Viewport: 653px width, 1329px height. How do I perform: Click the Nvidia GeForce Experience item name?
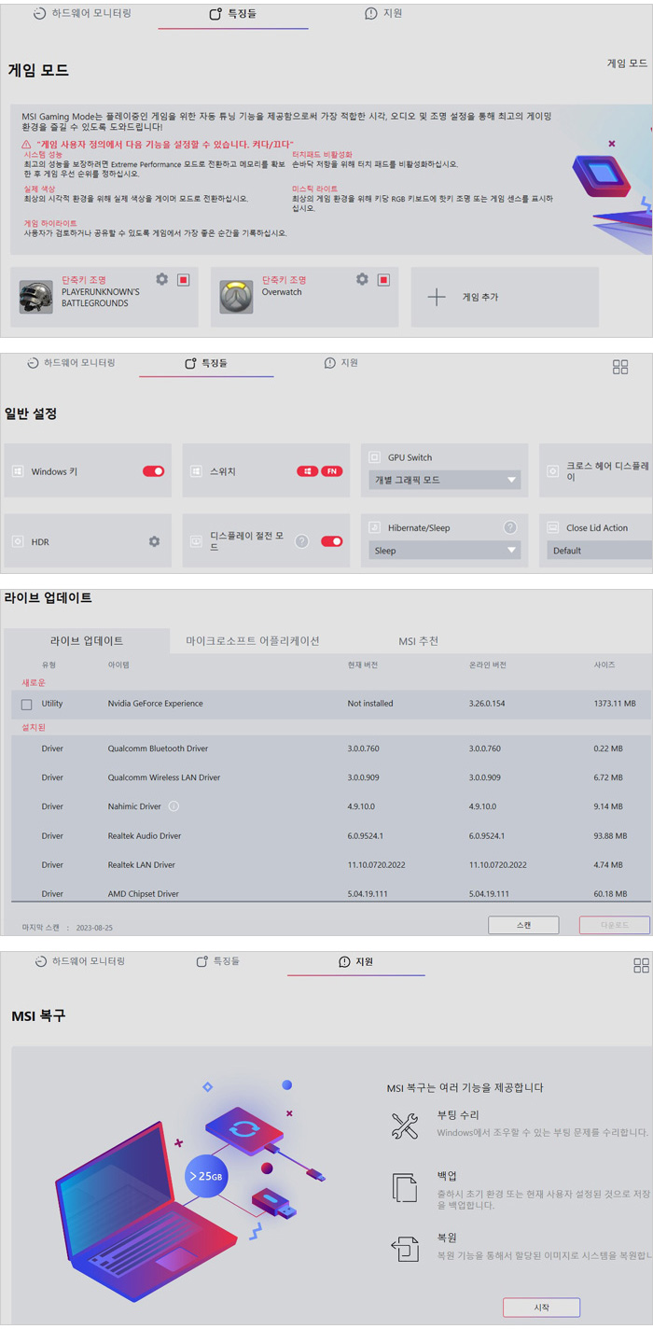point(155,704)
